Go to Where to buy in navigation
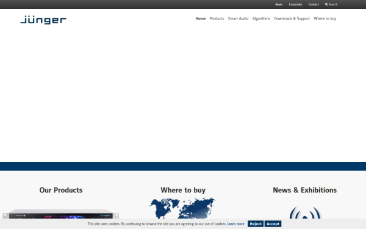The width and height of the screenshot is (366, 229). 325,18
